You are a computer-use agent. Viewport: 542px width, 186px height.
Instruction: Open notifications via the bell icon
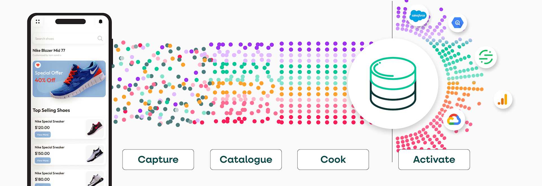[x=100, y=21]
